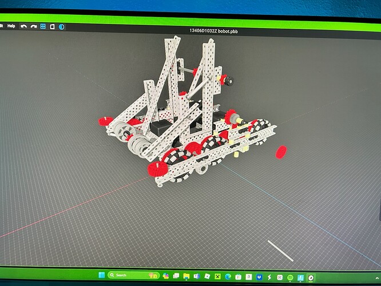Open File Explorer from taskbar
The width and height of the screenshot is (381, 286).
[x=186, y=276]
